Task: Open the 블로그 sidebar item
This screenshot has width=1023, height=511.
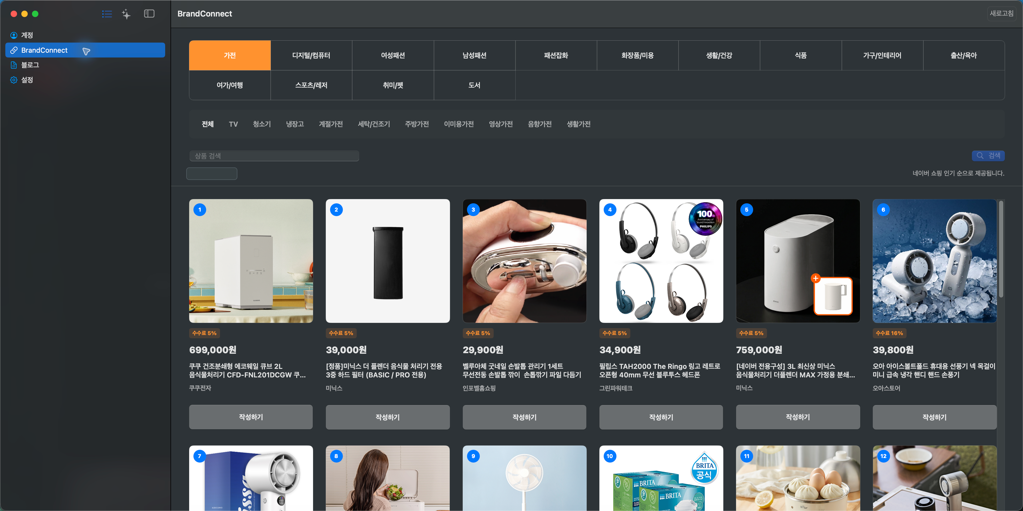Action: coord(85,65)
